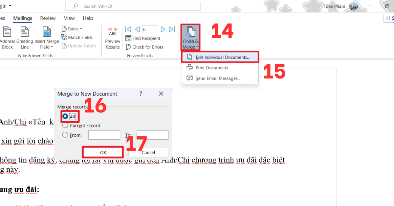The image size is (394, 206).
Task: Click the Match Fields icon
Action: [x=64, y=37]
